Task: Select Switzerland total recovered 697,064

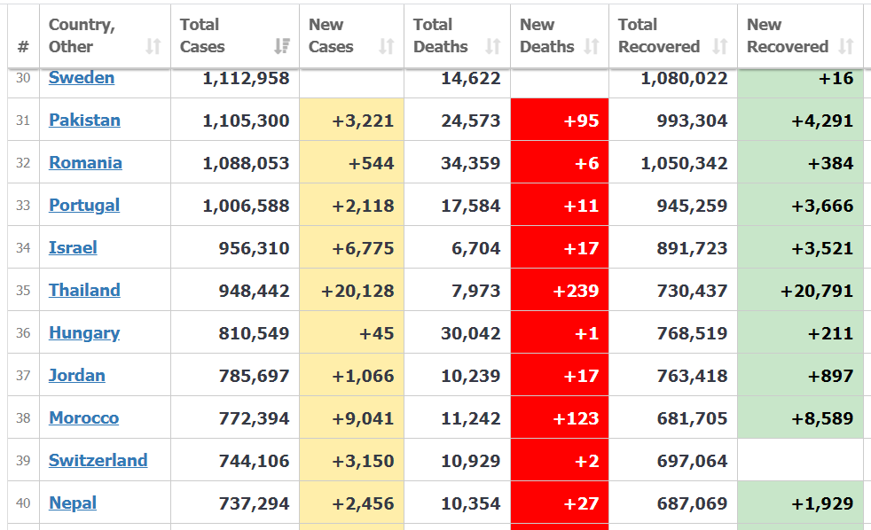Action: click(692, 461)
